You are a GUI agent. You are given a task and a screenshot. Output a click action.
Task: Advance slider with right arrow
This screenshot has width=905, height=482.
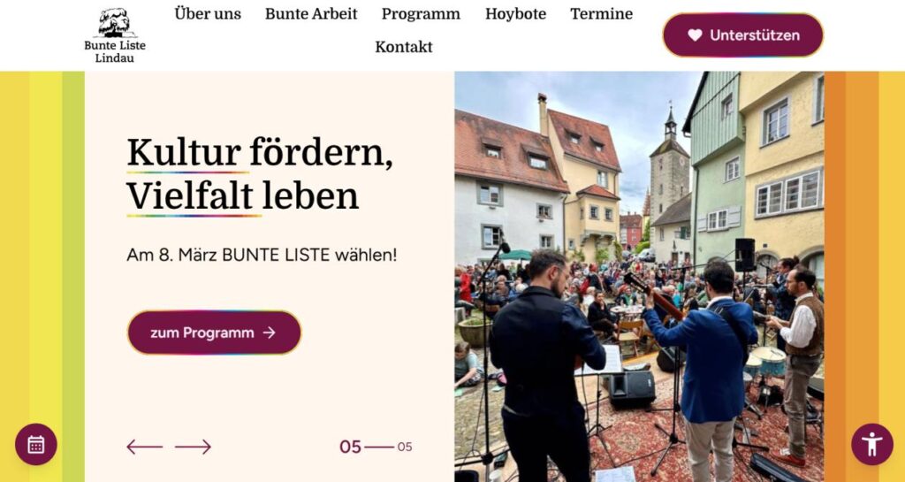click(194, 447)
